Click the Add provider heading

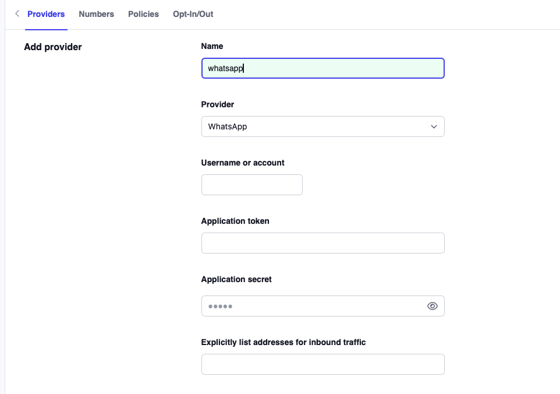click(x=53, y=47)
